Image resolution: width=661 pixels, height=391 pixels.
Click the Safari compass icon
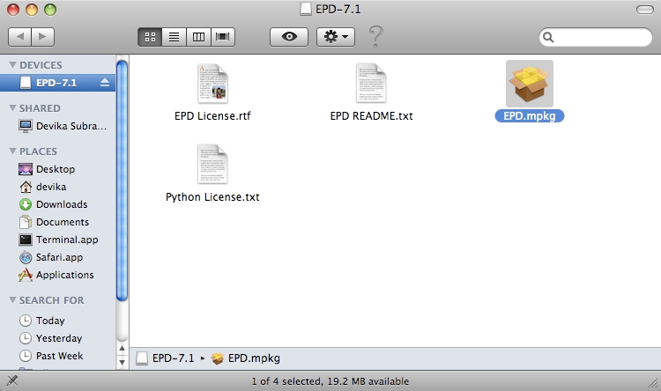click(x=26, y=257)
